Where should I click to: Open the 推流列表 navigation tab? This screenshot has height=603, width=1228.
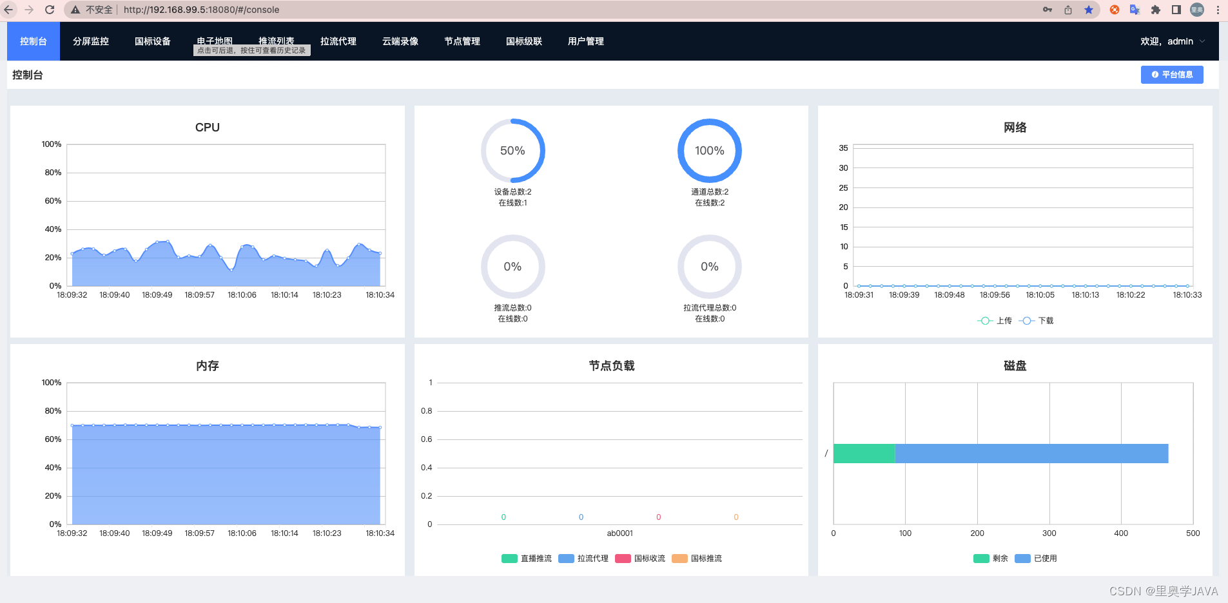click(277, 41)
